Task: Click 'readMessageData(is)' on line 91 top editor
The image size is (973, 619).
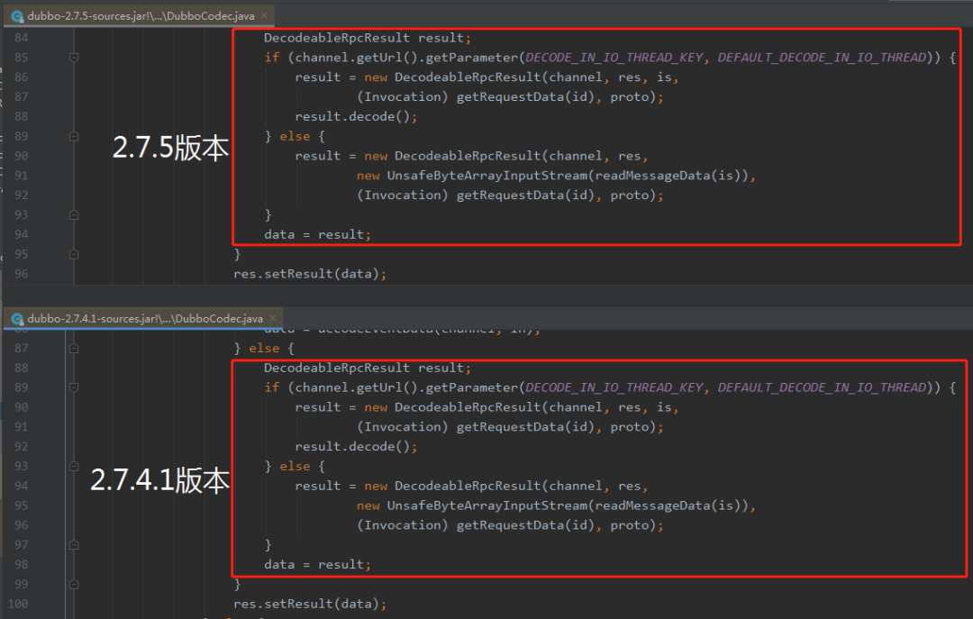Action: coord(668,176)
